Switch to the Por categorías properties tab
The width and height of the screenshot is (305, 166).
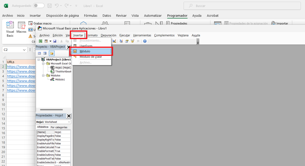pos(59,127)
